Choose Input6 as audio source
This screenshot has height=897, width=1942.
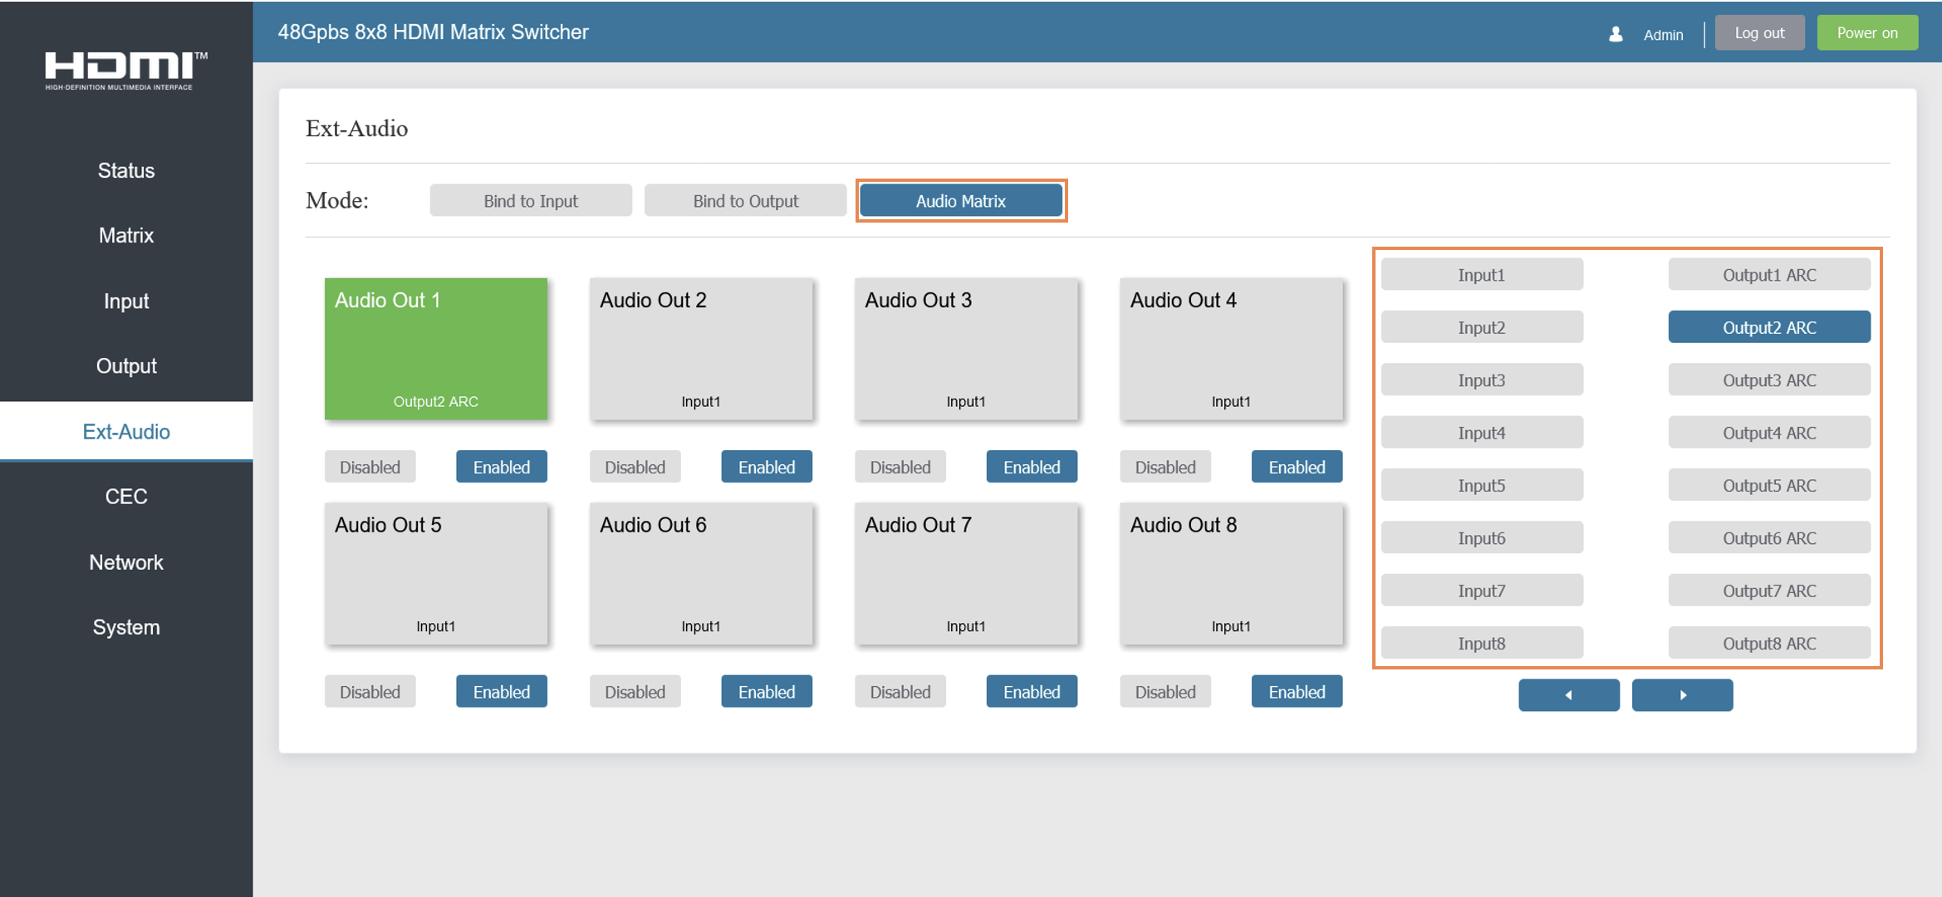pyautogui.click(x=1482, y=538)
